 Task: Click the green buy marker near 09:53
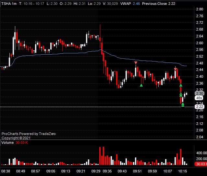coord(141,85)
